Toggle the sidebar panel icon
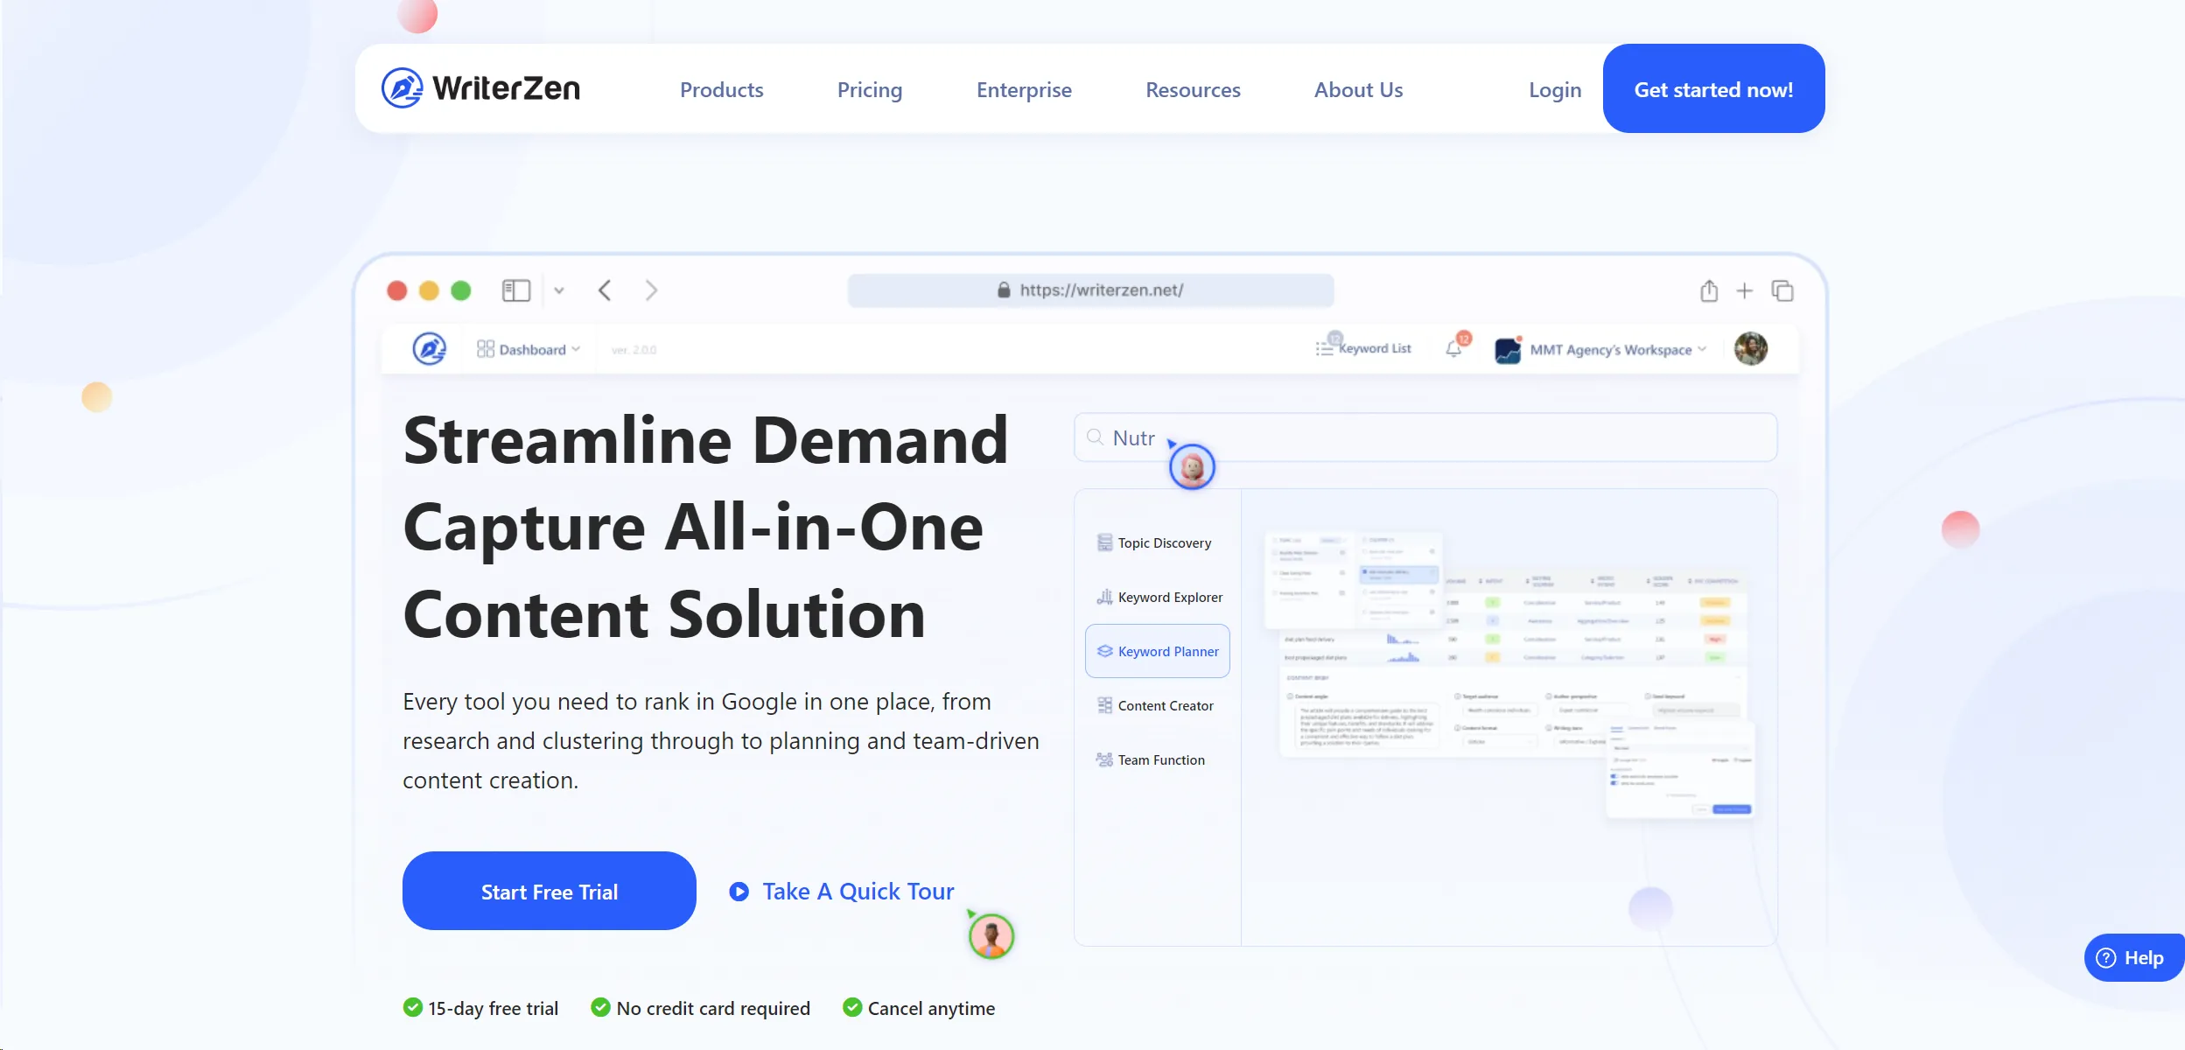 coord(516,290)
